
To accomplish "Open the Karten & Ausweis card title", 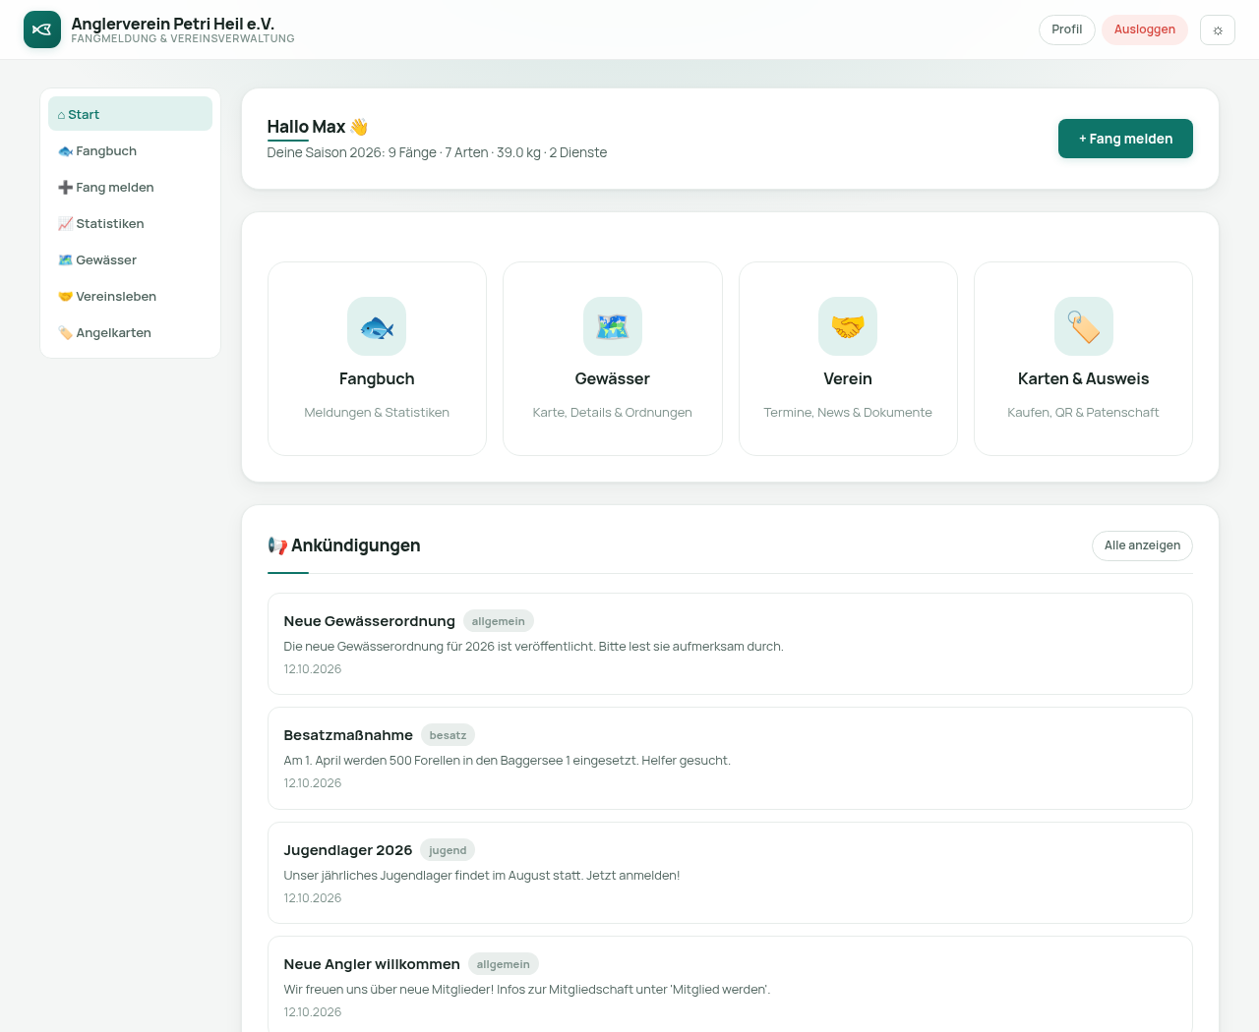I will (x=1083, y=378).
